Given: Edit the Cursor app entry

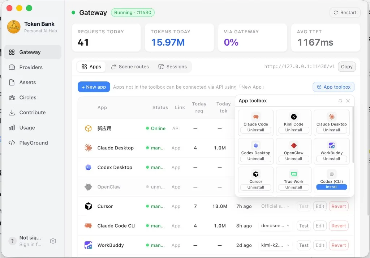Looking at the screenshot, I should click(320, 206).
